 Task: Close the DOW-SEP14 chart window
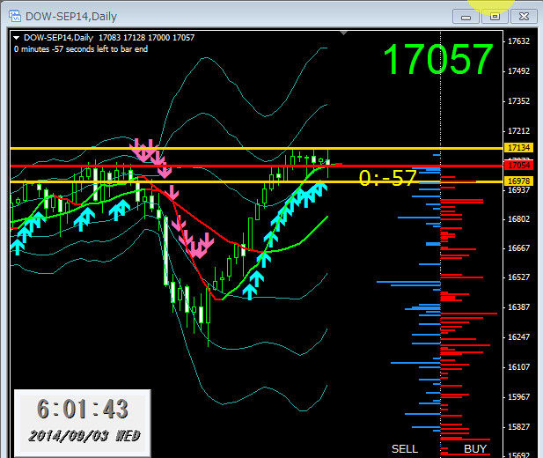tap(524, 17)
